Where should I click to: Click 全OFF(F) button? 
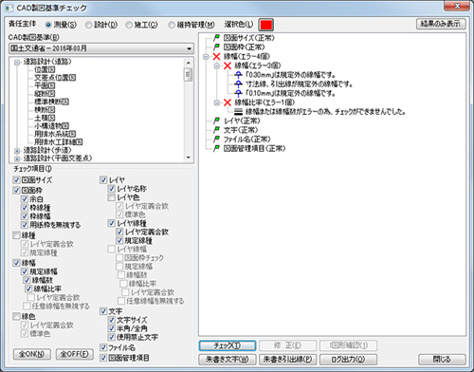point(75,354)
